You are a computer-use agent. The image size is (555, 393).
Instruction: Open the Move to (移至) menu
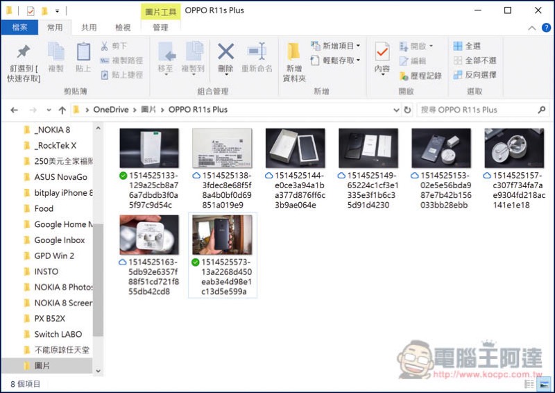166,58
